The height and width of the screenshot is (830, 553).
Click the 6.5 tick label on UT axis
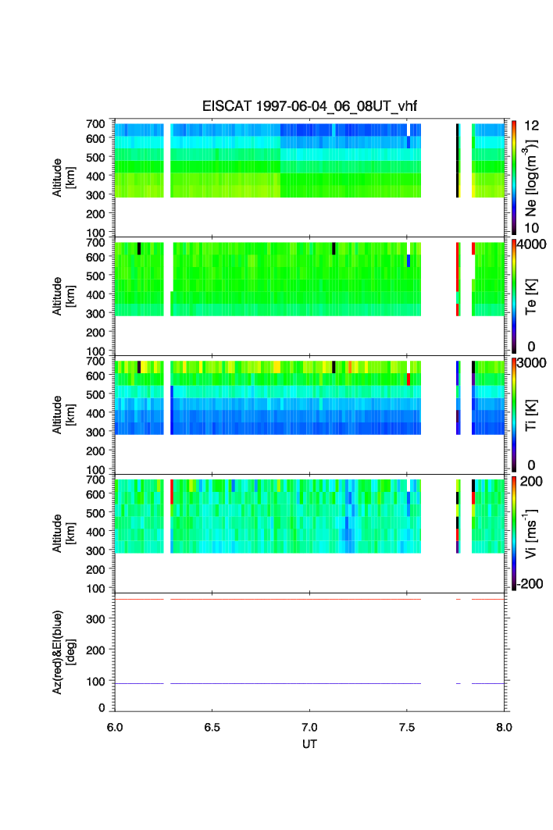pyautogui.click(x=212, y=727)
